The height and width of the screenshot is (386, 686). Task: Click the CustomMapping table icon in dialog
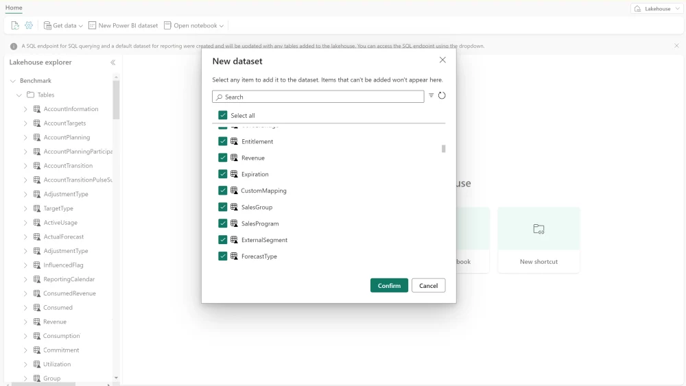pos(234,191)
